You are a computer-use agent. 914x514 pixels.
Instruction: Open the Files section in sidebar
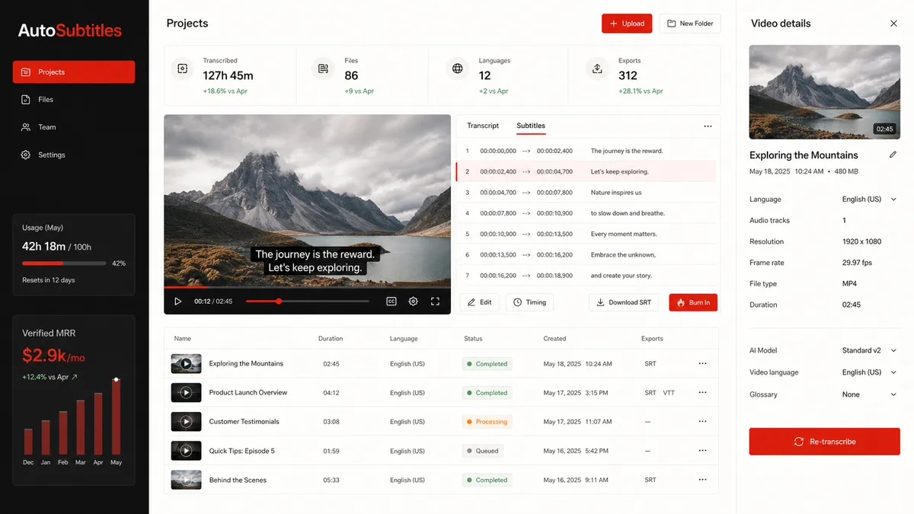pos(74,100)
